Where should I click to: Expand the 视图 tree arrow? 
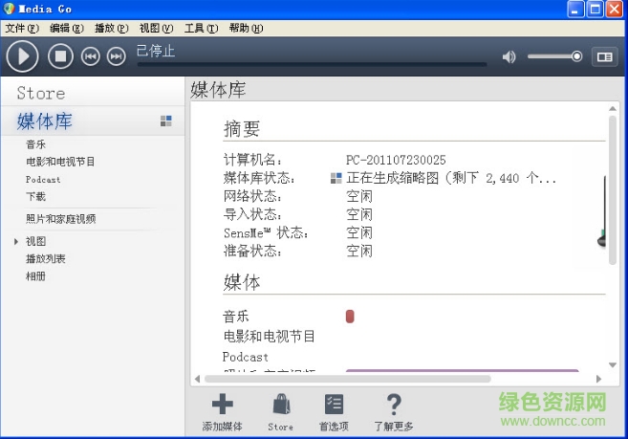coord(15,241)
